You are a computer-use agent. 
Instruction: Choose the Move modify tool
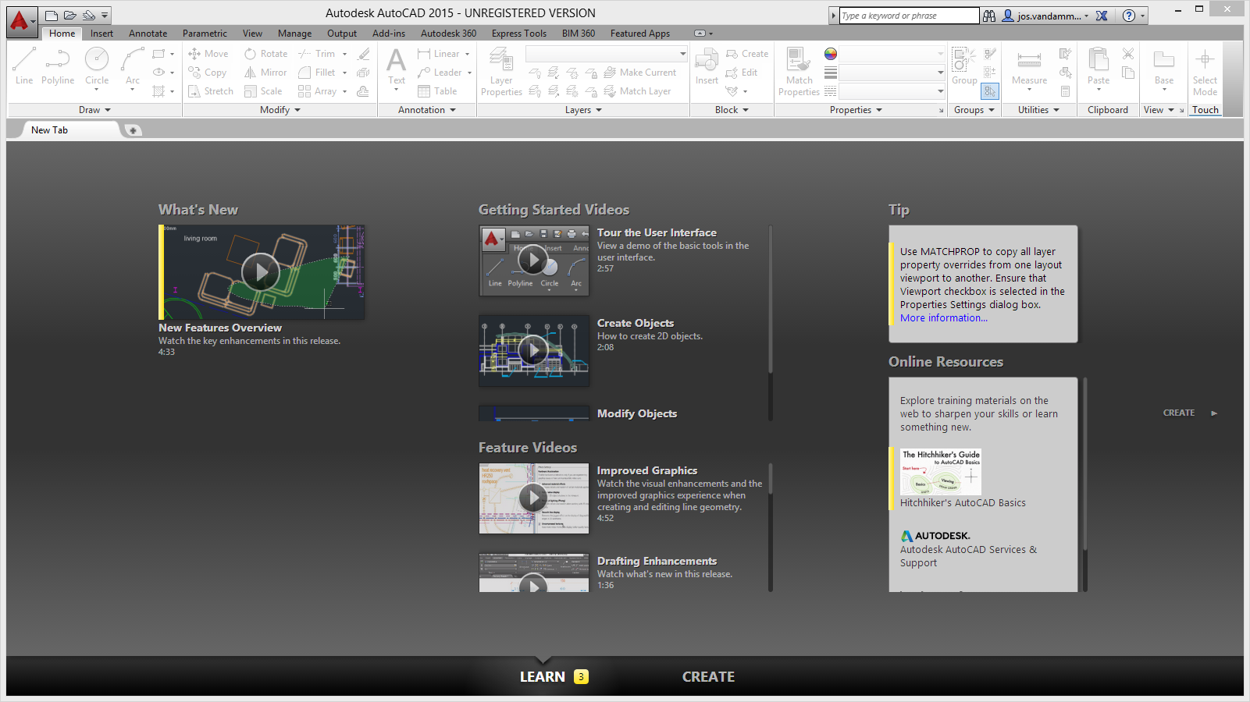point(208,54)
